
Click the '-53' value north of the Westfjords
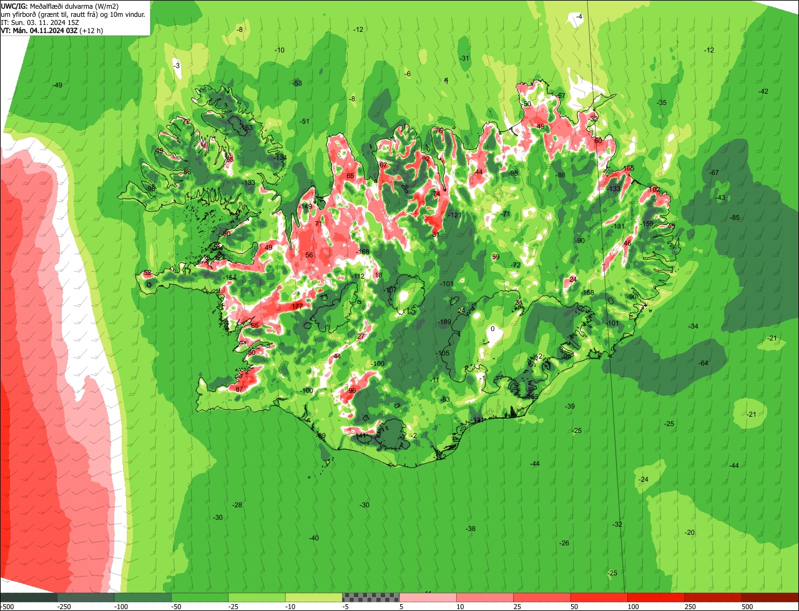coord(297,83)
